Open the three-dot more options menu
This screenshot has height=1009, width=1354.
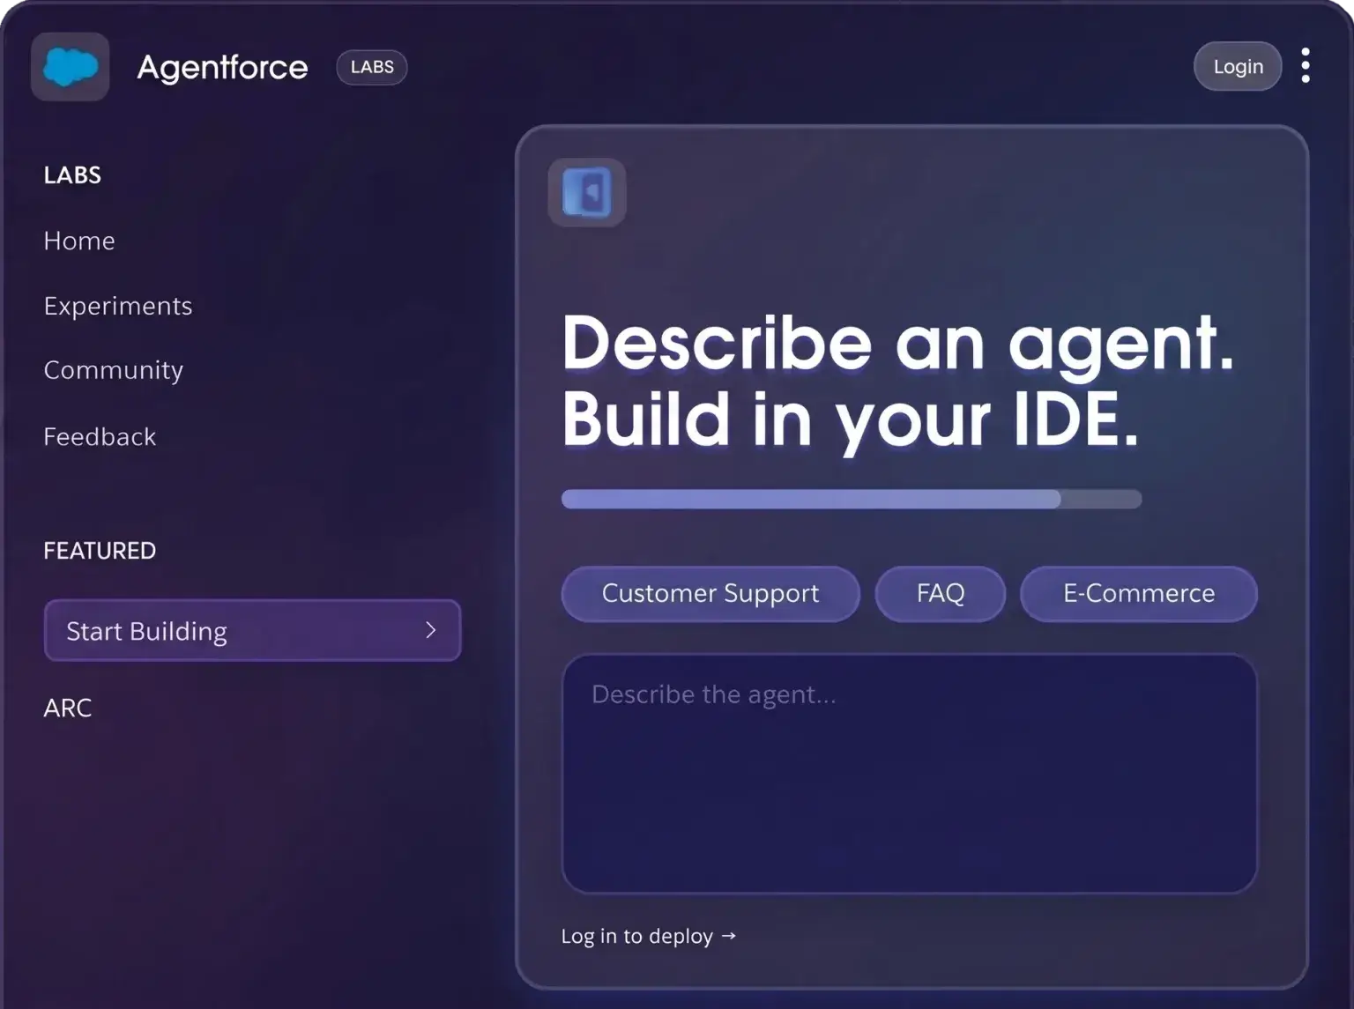(1306, 66)
